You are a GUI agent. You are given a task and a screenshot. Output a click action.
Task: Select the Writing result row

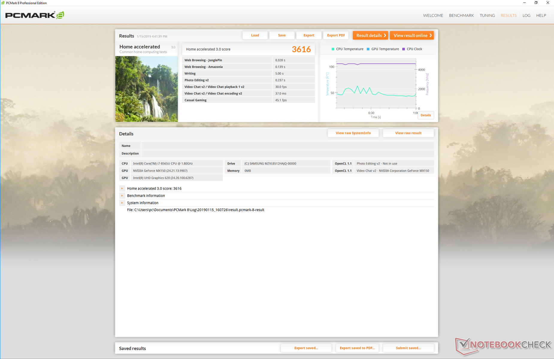point(248,73)
